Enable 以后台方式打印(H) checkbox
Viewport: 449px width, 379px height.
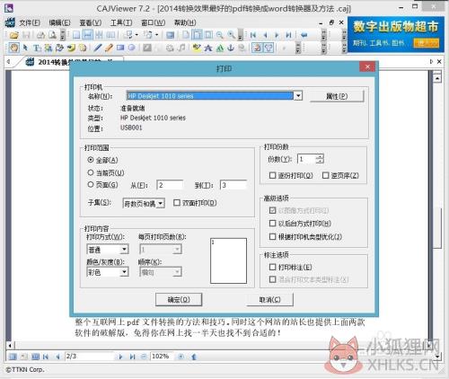(272, 224)
